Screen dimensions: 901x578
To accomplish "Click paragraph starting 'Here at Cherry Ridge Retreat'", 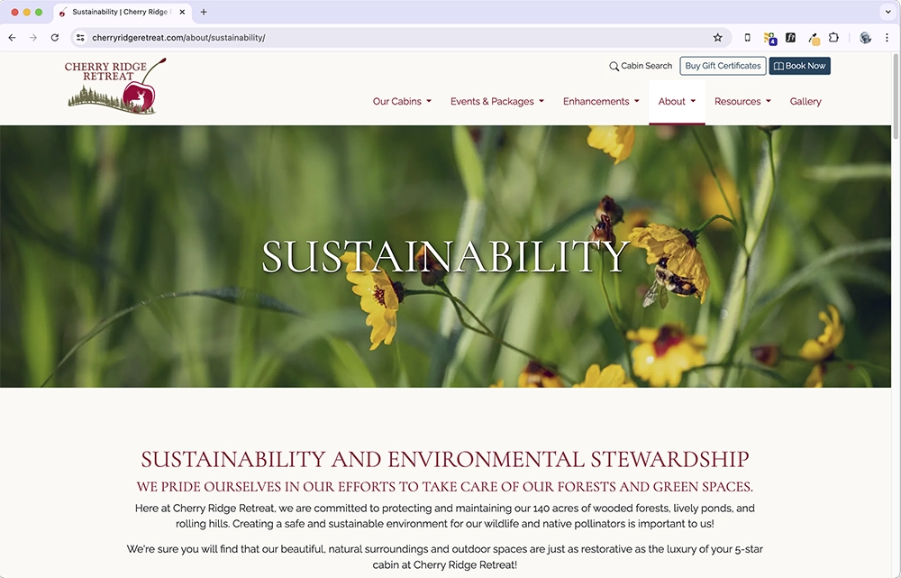I will pos(445,516).
